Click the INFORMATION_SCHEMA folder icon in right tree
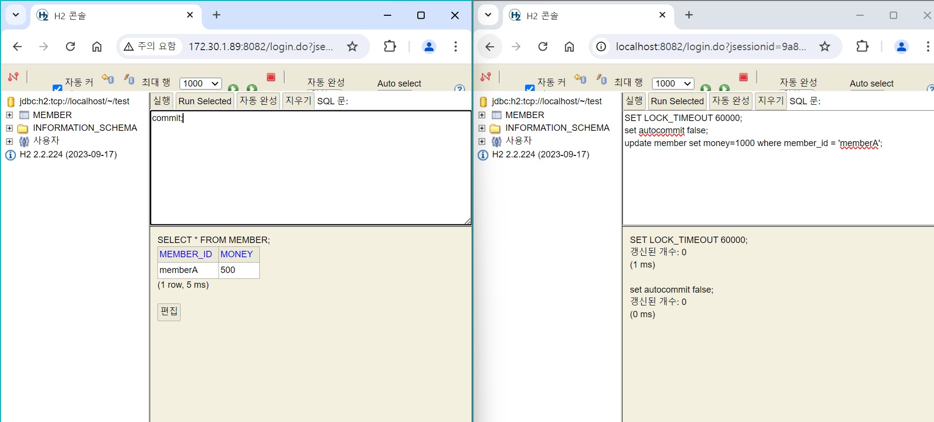 (496, 128)
